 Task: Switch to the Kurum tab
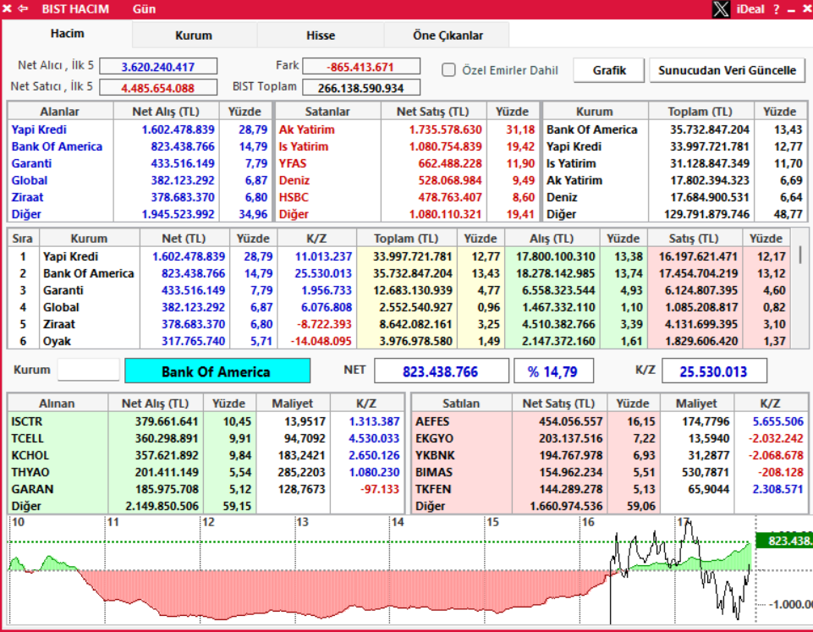[194, 36]
